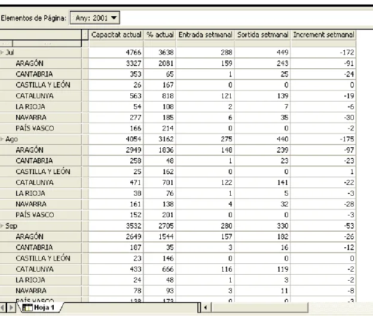Image resolution: width=373 pixels, height=316 pixels.
Task: Select CASTILLA Y LEÓN row under Sep
Action: tap(41, 259)
